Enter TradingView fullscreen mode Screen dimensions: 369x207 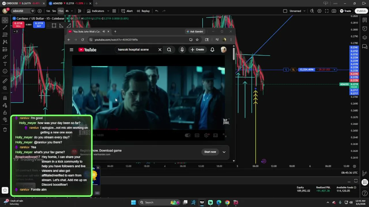pos(327,11)
